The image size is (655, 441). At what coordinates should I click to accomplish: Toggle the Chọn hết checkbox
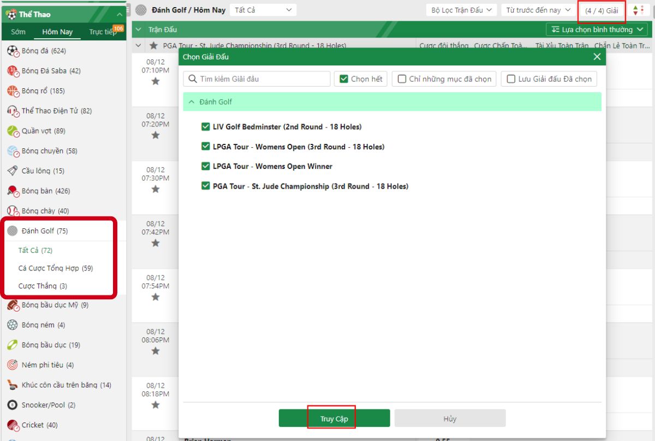click(344, 79)
